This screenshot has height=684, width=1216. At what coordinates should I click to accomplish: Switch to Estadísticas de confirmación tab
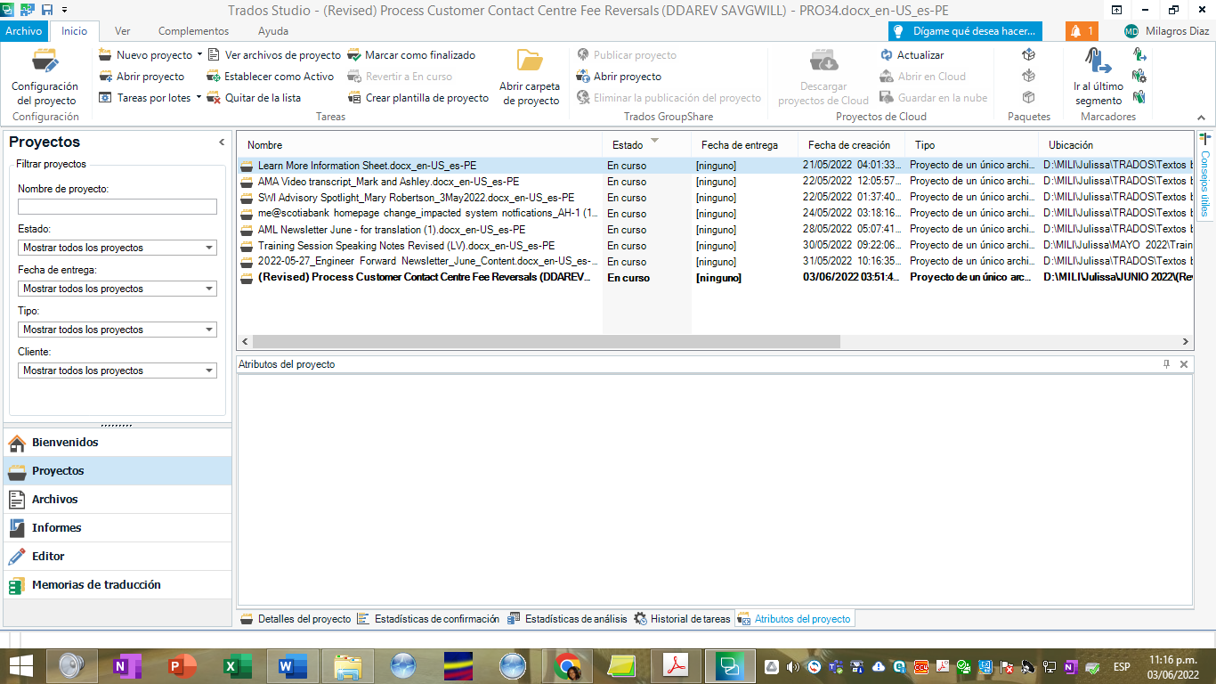point(428,619)
